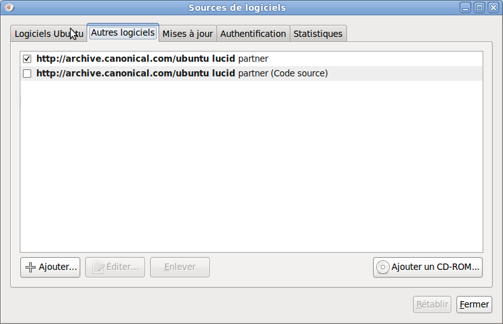This screenshot has width=503, height=324.
Task: Select the partner (Code source) list row
Action: 251,73
